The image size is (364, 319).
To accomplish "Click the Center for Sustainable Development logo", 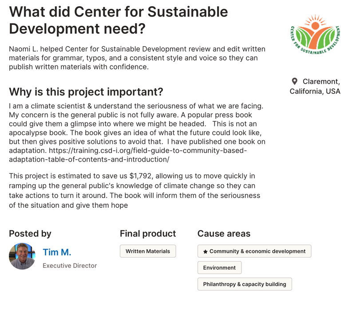I will click(315, 34).
